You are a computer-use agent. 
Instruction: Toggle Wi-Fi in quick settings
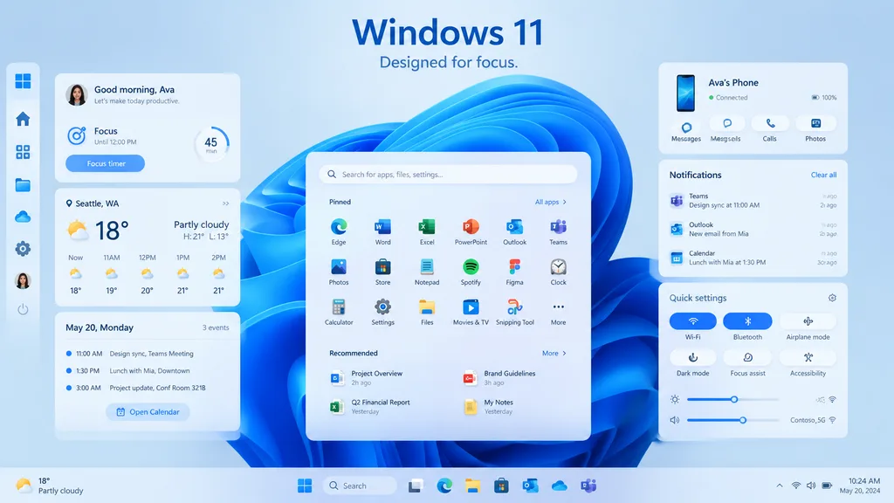[x=692, y=321]
